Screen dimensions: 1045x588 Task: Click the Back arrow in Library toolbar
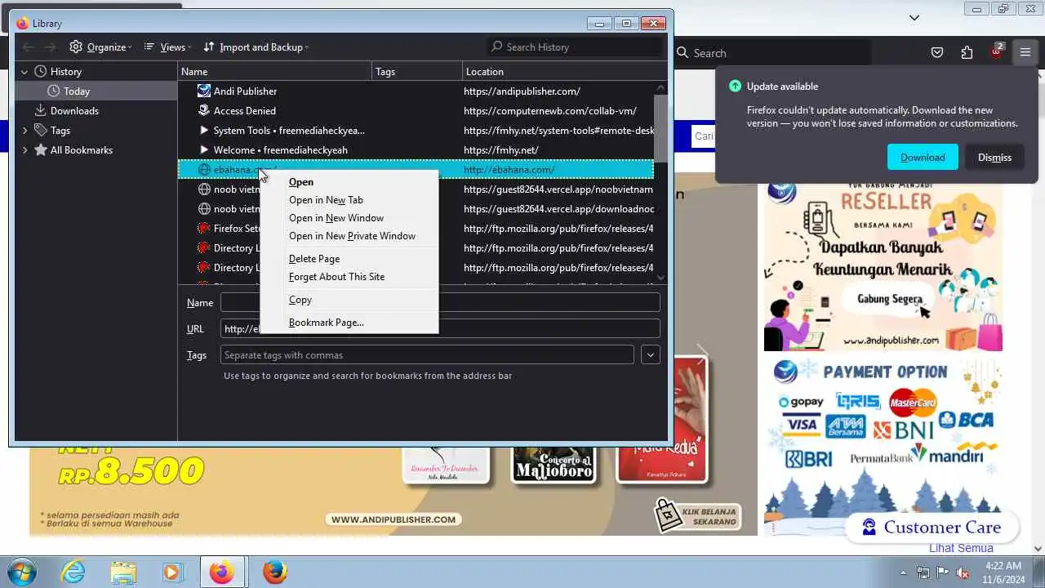click(28, 47)
